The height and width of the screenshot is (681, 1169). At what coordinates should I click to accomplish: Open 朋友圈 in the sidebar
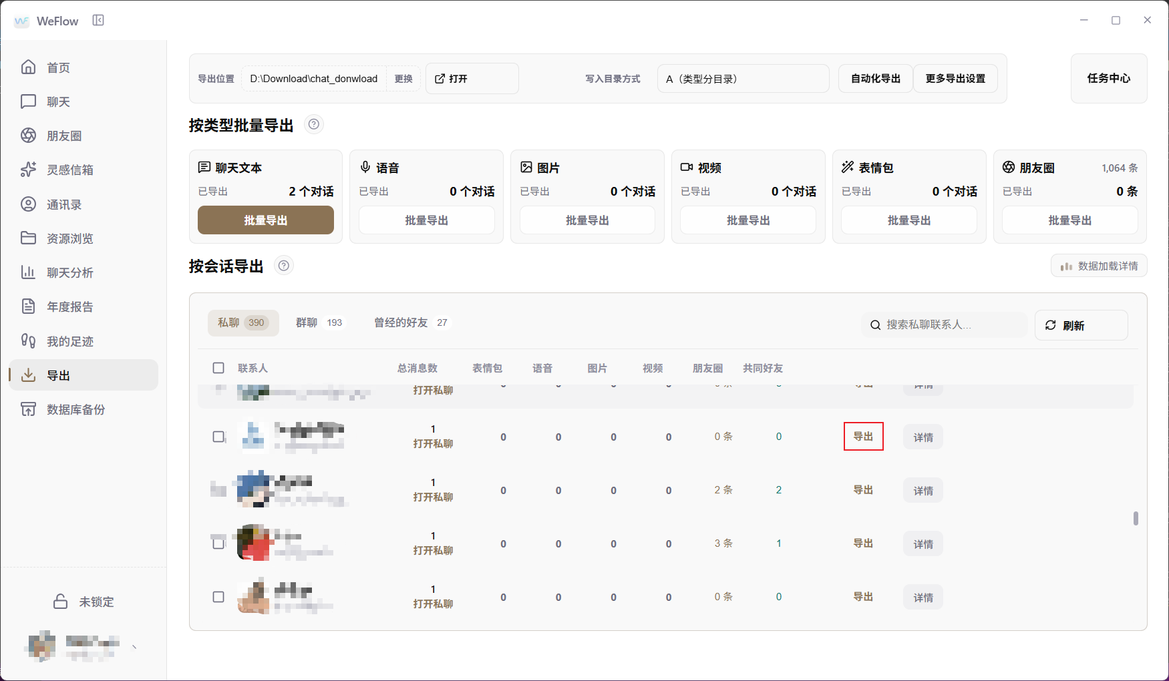[x=83, y=136]
